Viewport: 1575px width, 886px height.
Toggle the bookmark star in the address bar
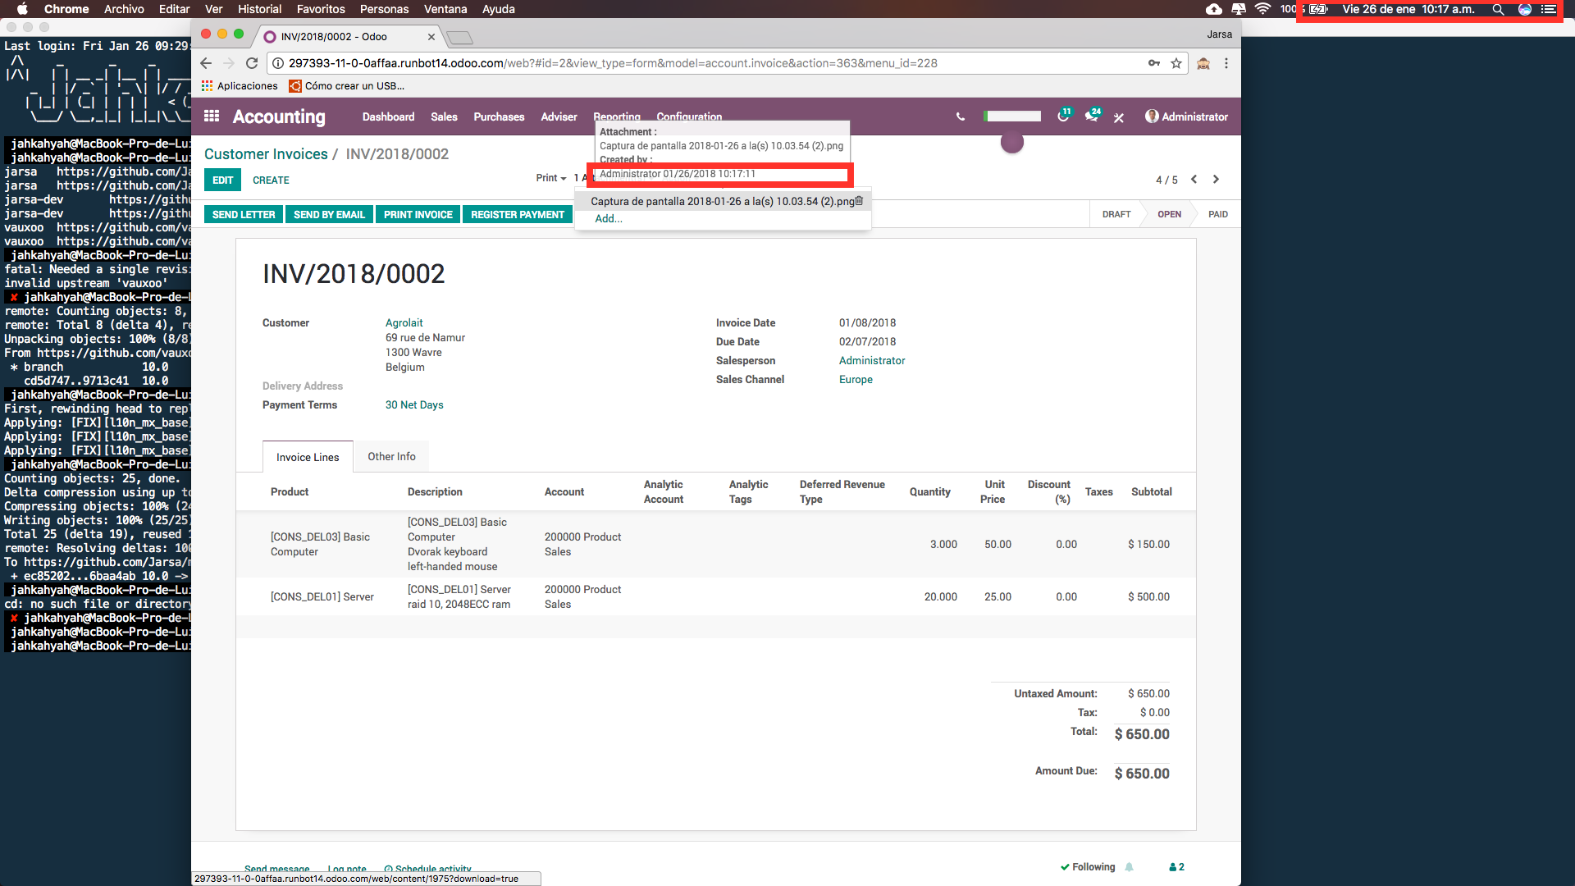point(1177,63)
